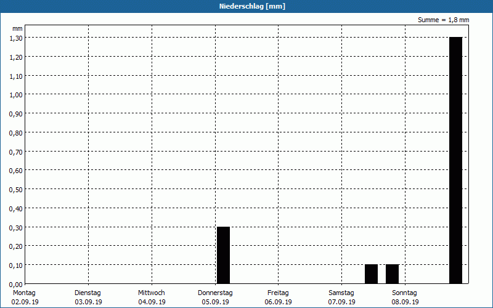Click the date 03.09.19
This screenshot has width=493, height=308.
click(x=88, y=302)
